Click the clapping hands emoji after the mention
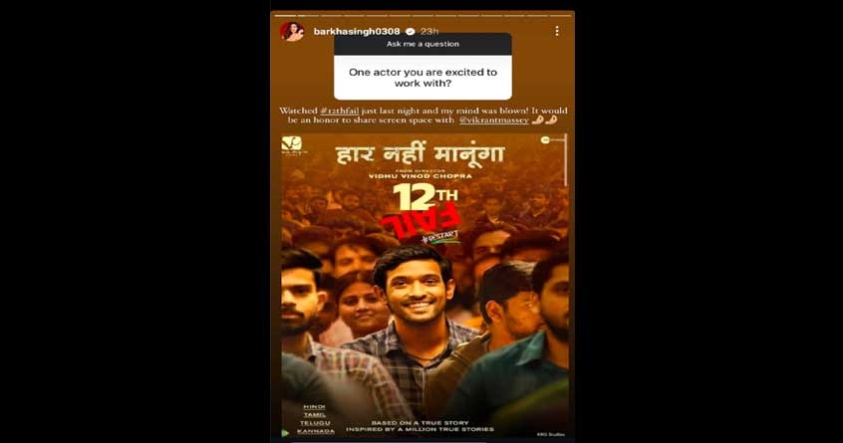 coord(543,120)
